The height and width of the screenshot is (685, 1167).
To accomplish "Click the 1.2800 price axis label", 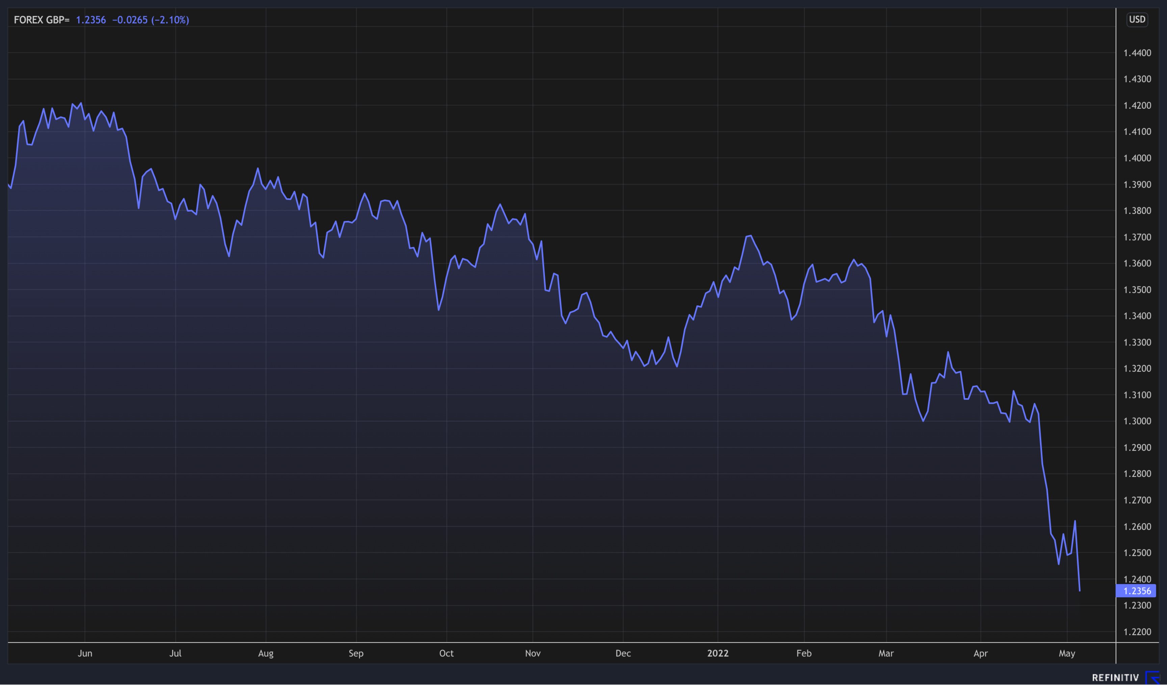I will point(1137,474).
